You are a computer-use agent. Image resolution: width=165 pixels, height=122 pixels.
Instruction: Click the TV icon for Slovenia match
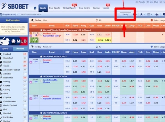click(31, 118)
